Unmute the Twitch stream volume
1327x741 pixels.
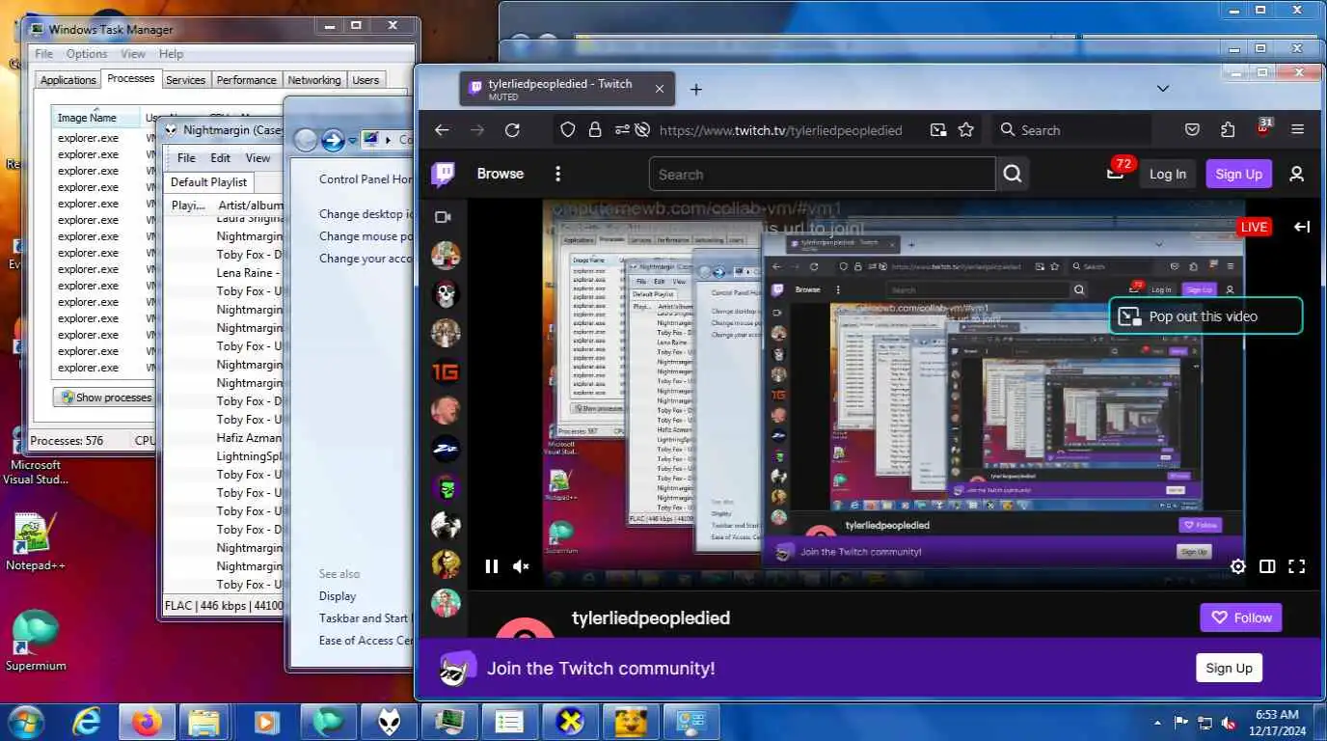pyautogui.click(x=521, y=566)
